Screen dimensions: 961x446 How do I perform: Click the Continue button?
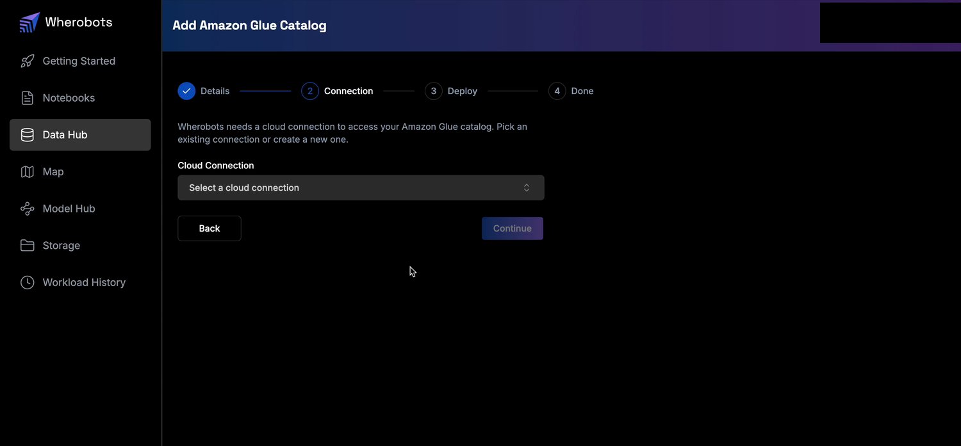tap(513, 228)
